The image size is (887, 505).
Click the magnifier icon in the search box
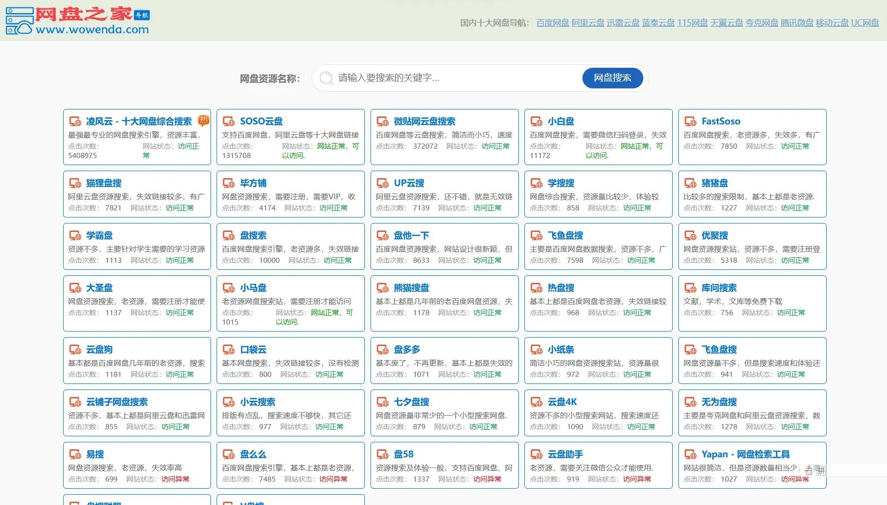coord(326,78)
